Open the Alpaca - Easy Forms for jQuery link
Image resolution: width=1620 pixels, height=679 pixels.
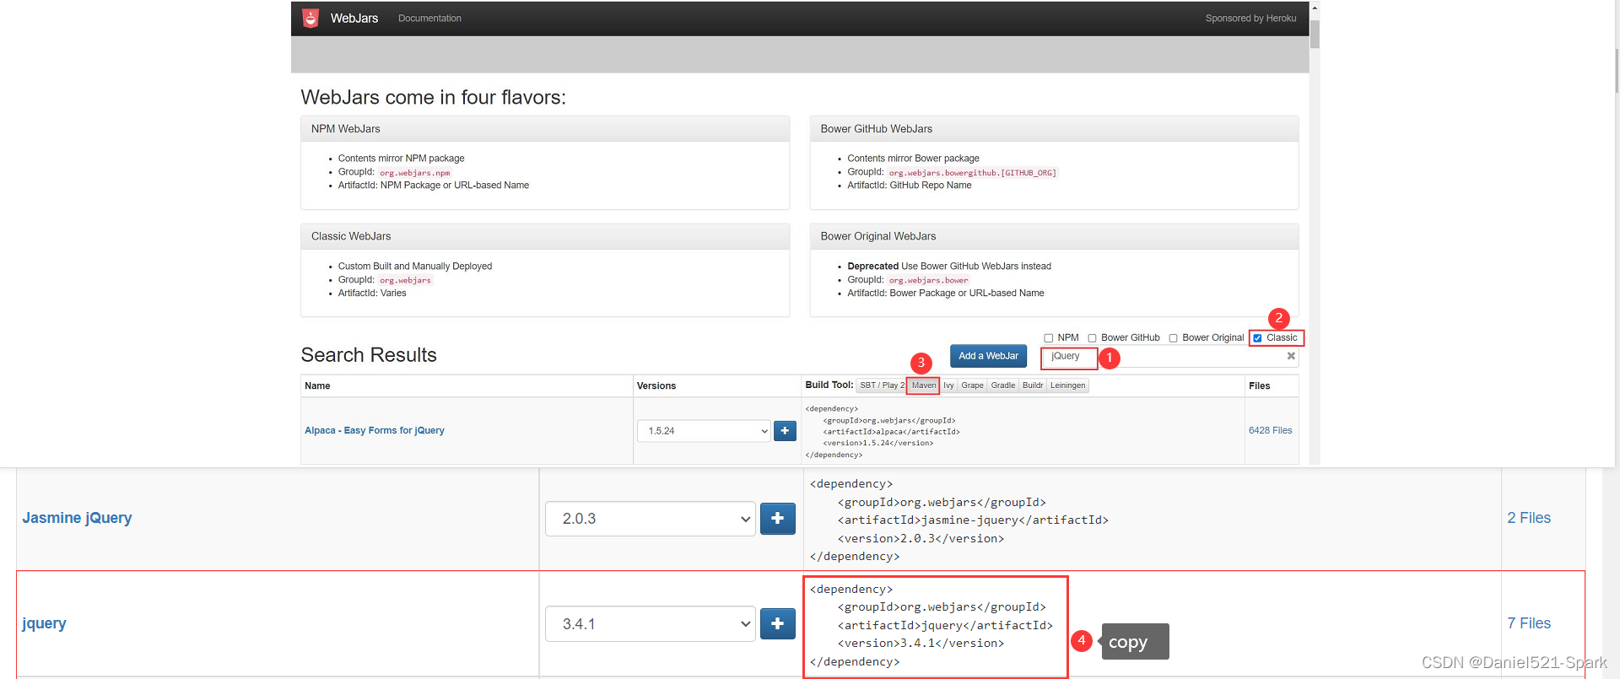375,430
